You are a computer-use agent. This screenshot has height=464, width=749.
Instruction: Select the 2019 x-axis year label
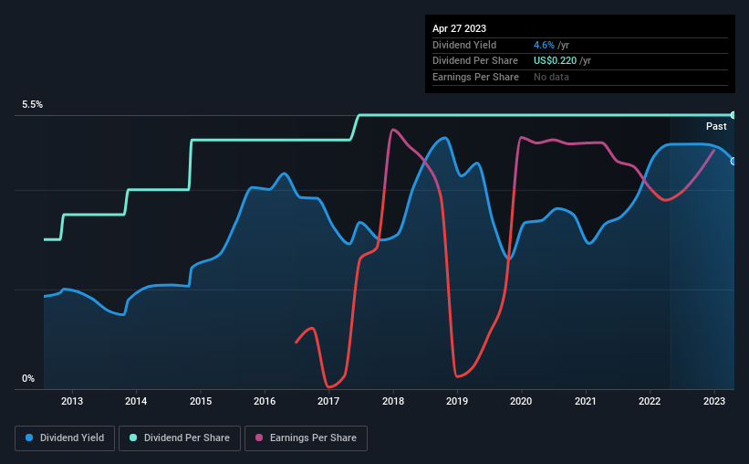[457, 401]
